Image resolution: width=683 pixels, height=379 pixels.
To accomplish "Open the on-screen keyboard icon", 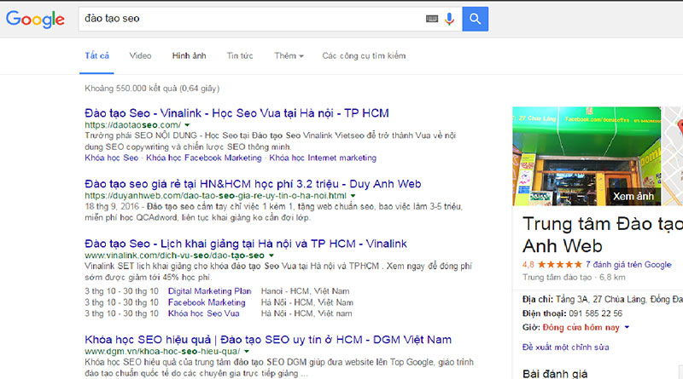I will point(432,19).
